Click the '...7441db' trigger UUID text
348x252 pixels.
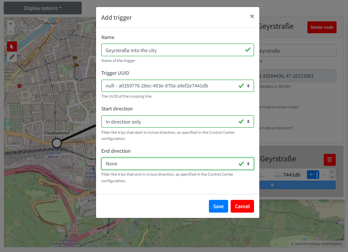point(287,175)
